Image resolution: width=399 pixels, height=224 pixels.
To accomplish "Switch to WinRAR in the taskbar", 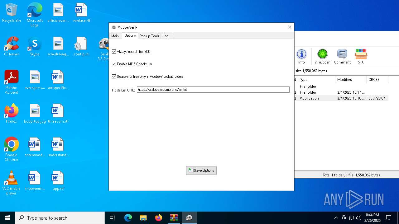I will pos(174,218).
